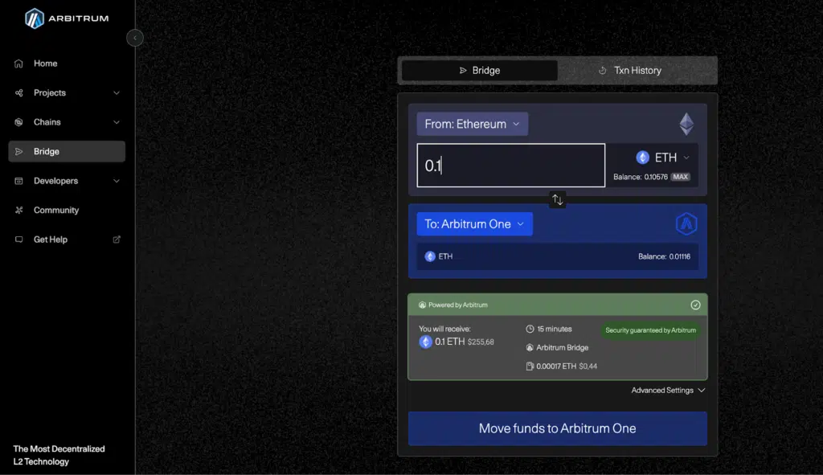
Task: Click the MAX balance button
Action: (681, 177)
